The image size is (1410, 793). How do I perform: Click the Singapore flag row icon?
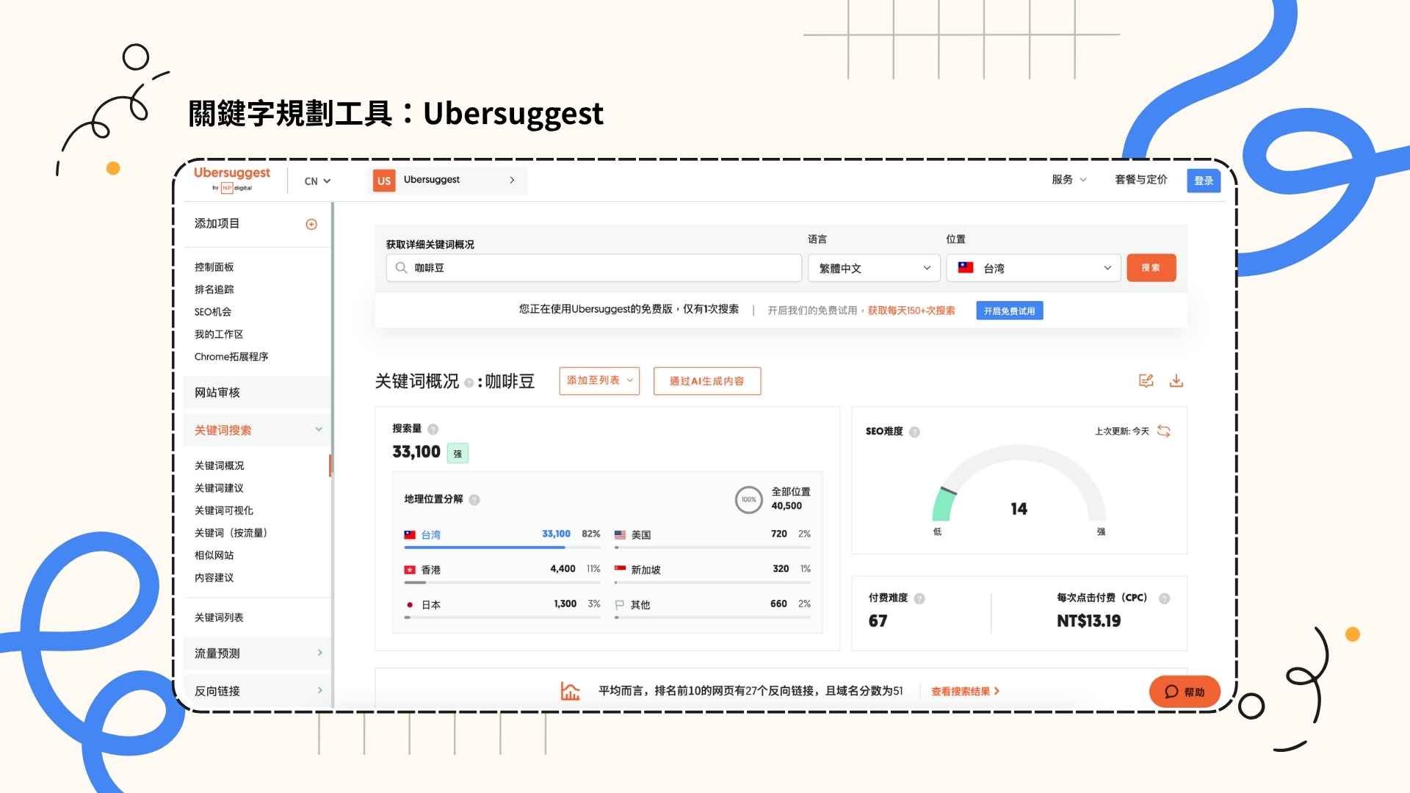click(x=620, y=569)
